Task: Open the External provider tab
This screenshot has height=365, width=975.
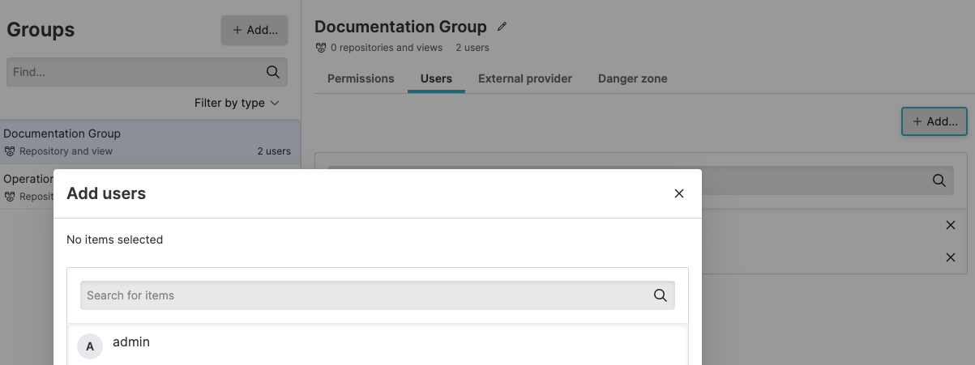Action: tap(525, 79)
